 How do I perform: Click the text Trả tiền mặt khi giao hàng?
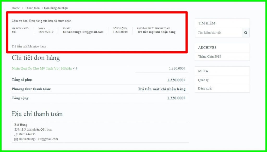(x=29, y=46)
